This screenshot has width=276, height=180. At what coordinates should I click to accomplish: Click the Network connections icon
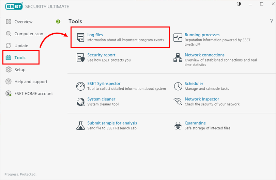point(178,57)
